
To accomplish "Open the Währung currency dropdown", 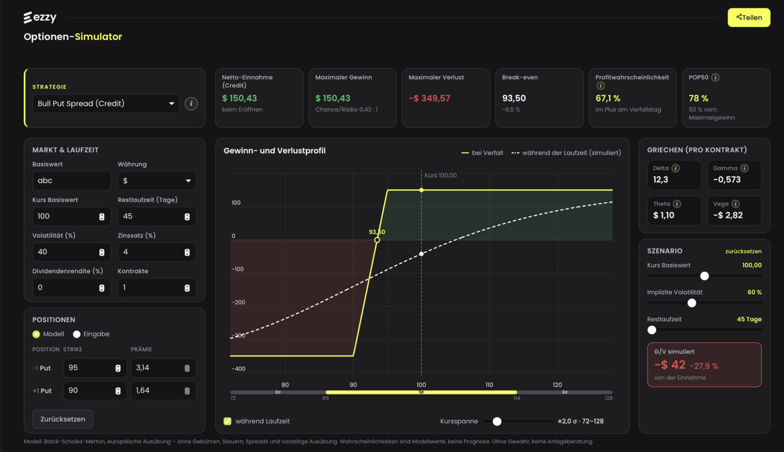I will pyautogui.click(x=157, y=181).
